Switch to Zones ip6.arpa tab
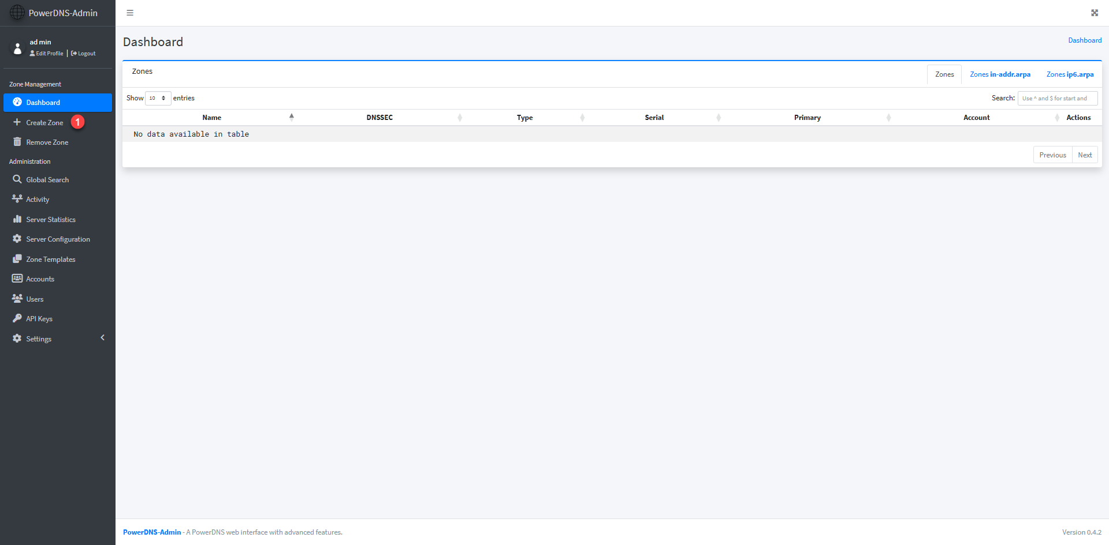Screen dimensions: 1109x545 click(x=1070, y=74)
